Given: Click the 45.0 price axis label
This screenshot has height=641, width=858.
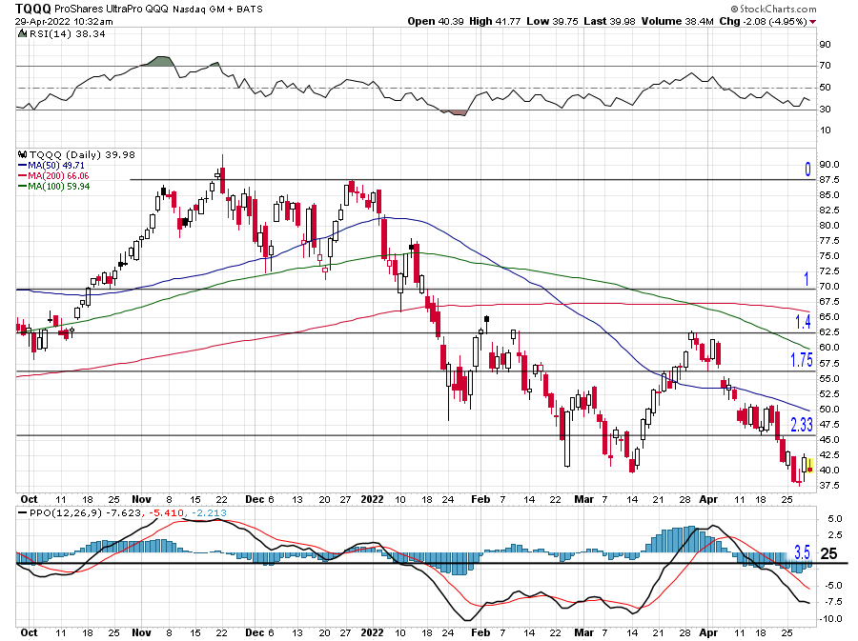Looking at the screenshot, I should (828, 440).
